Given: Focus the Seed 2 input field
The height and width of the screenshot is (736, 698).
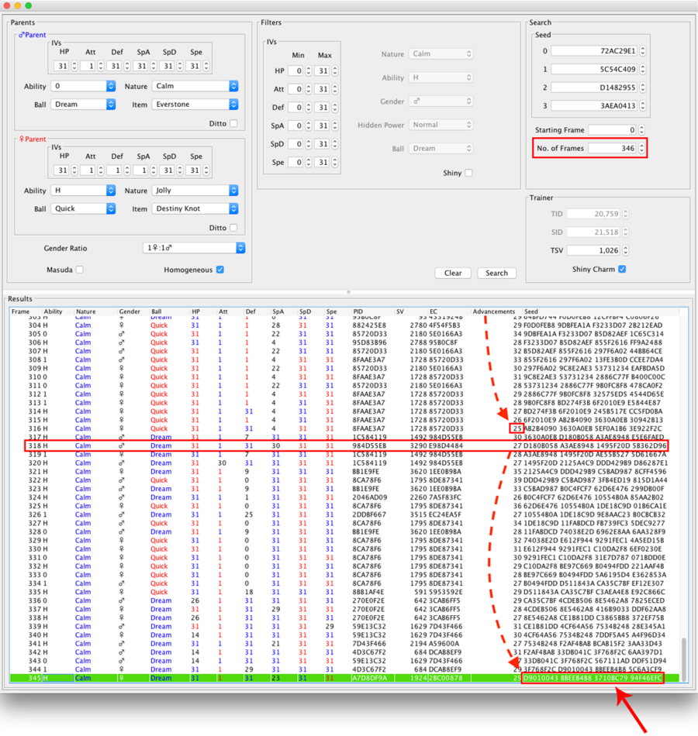Looking at the screenshot, I should point(595,88).
